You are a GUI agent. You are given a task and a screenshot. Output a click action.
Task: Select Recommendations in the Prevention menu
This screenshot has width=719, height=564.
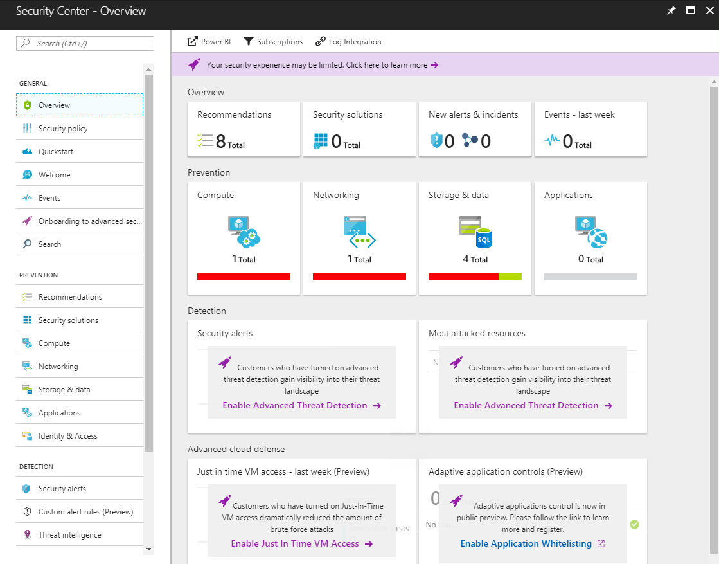[70, 297]
